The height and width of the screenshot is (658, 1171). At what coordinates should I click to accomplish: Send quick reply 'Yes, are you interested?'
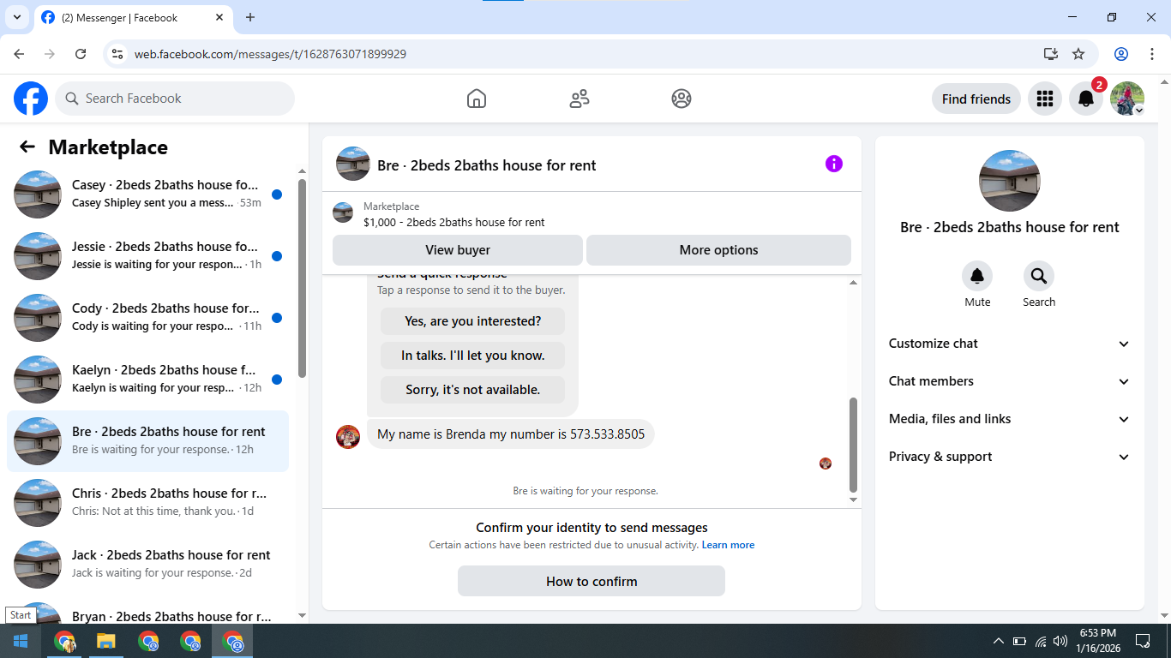[x=472, y=321]
